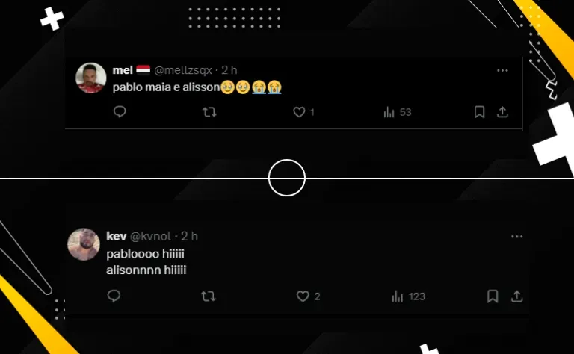Reply to kev's pabloooo hiiiii tweet
Image resolution: width=574 pixels, height=354 pixels.
click(114, 296)
